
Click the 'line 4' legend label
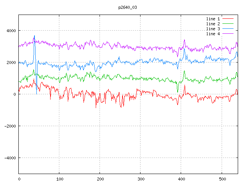212,34
